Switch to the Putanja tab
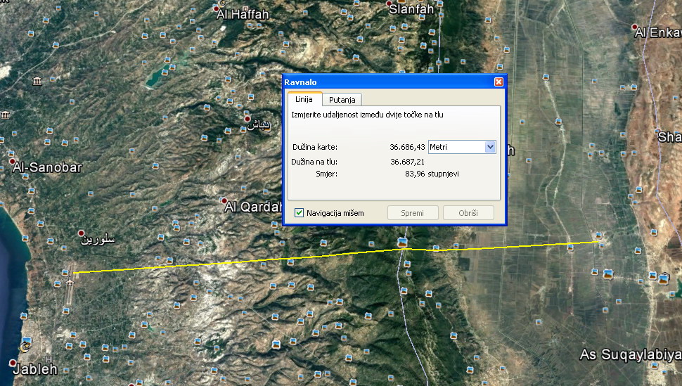682x386 pixels. (x=344, y=100)
